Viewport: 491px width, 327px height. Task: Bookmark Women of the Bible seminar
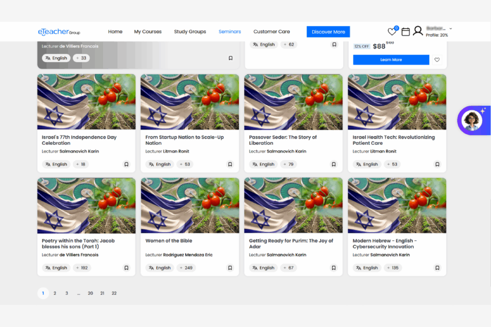pyautogui.click(x=230, y=268)
